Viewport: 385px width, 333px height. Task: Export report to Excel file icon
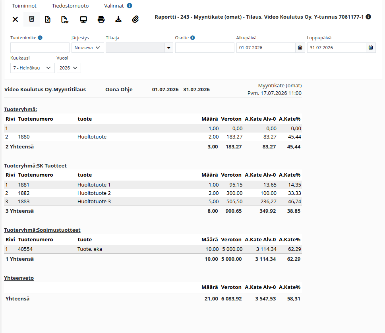click(48, 19)
